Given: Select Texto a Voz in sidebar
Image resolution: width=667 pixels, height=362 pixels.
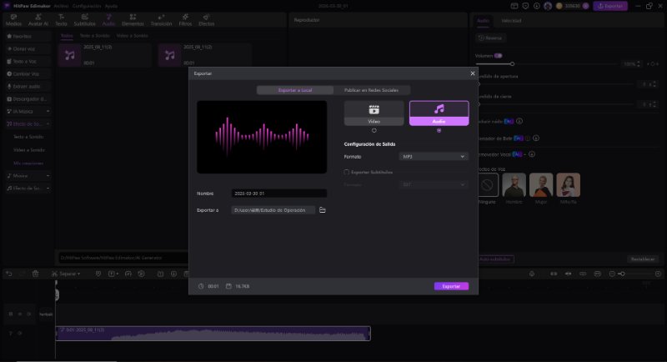Looking at the screenshot, I should tap(28, 61).
